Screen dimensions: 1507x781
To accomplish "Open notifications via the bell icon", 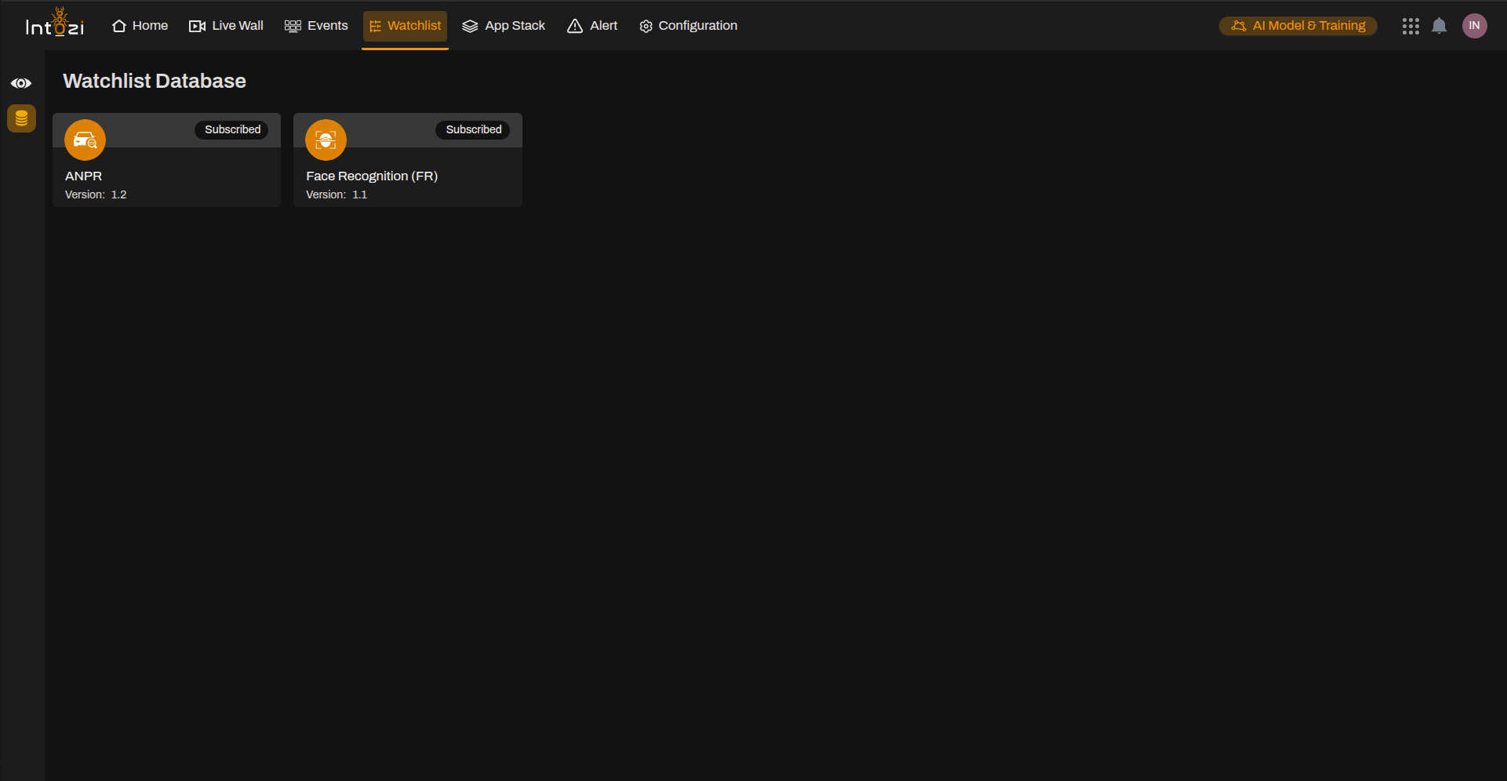I will (1440, 26).
